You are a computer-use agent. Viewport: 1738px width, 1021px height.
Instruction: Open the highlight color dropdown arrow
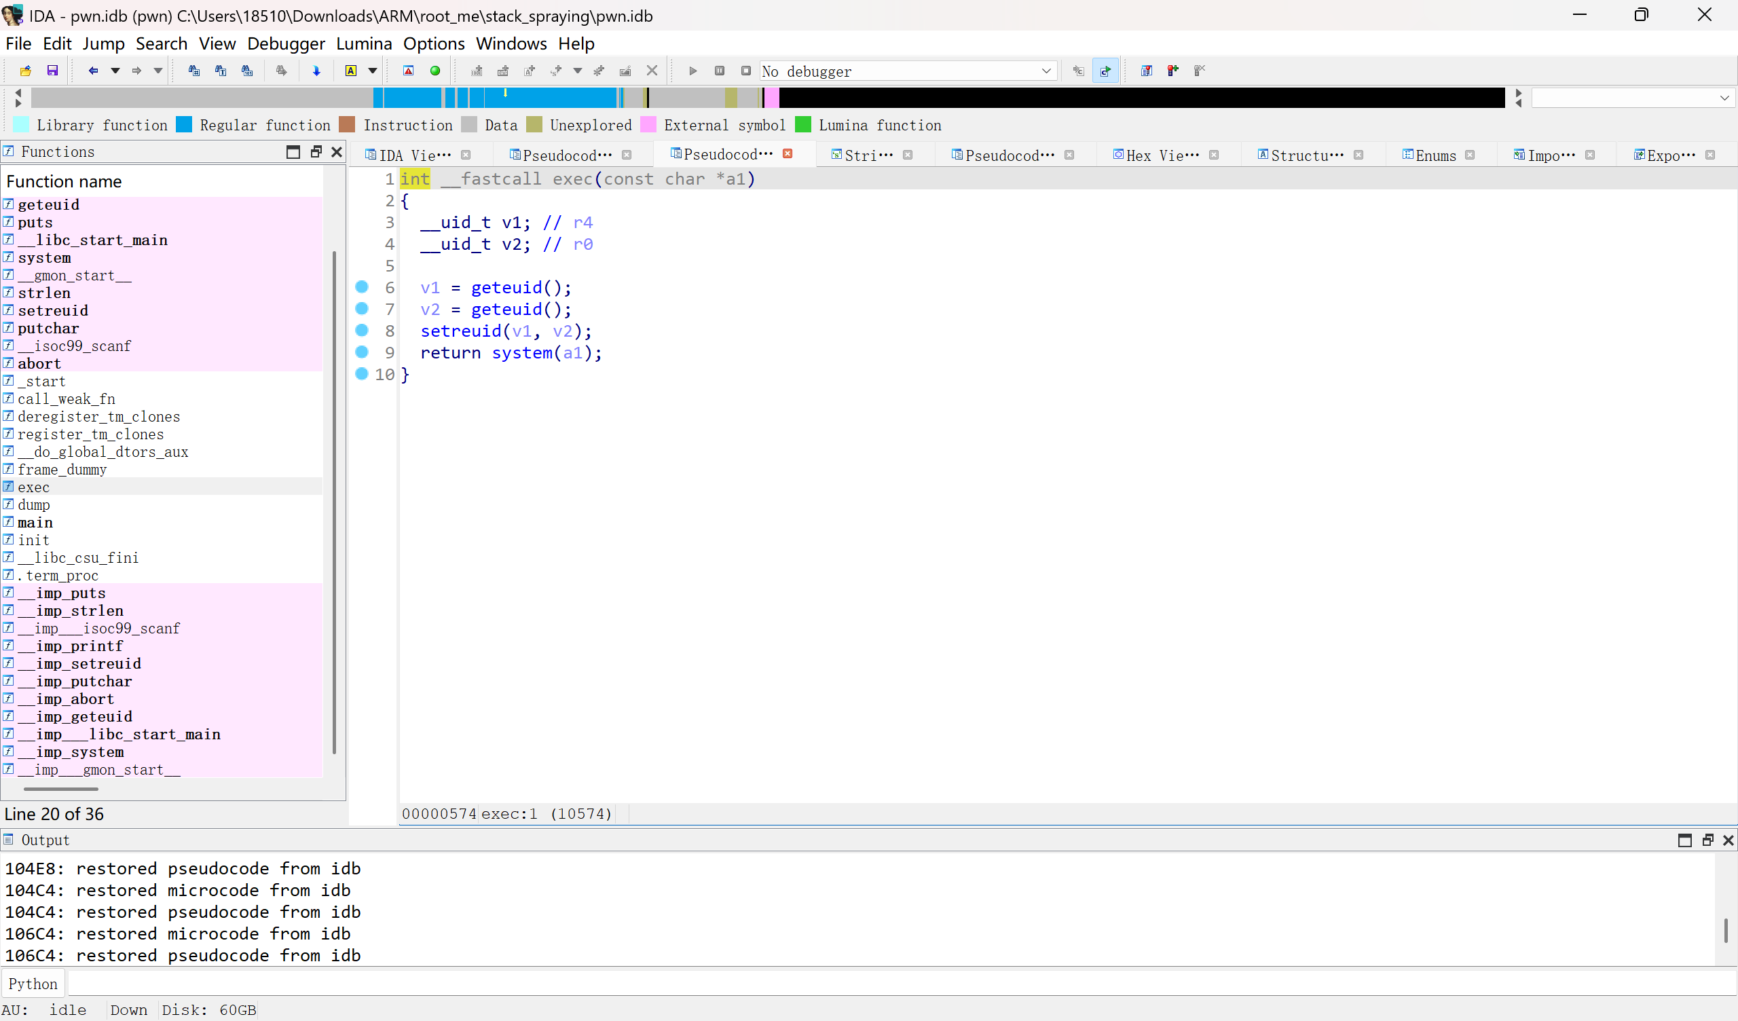373,71
